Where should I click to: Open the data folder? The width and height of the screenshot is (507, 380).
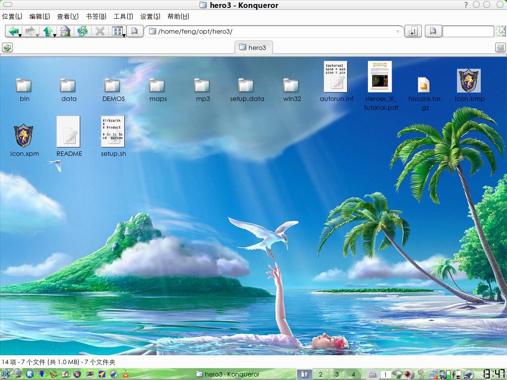68,90
